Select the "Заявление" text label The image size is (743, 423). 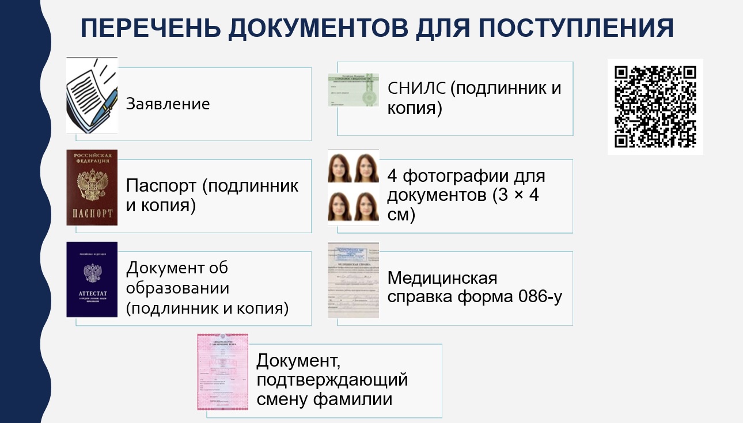point(168,104)
